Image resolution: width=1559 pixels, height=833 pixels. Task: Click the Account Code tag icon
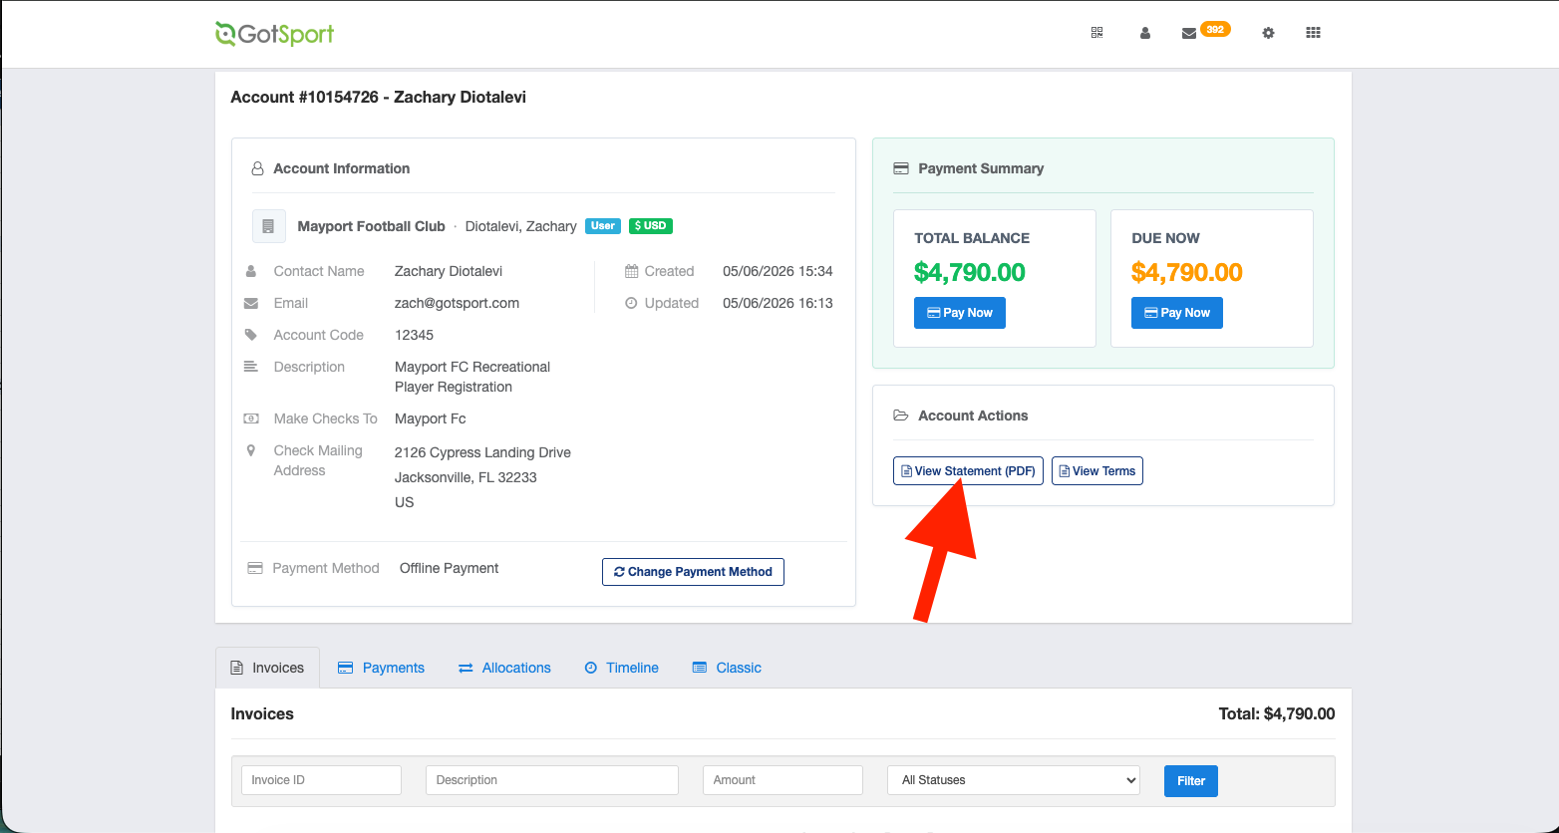coord(251,335)
